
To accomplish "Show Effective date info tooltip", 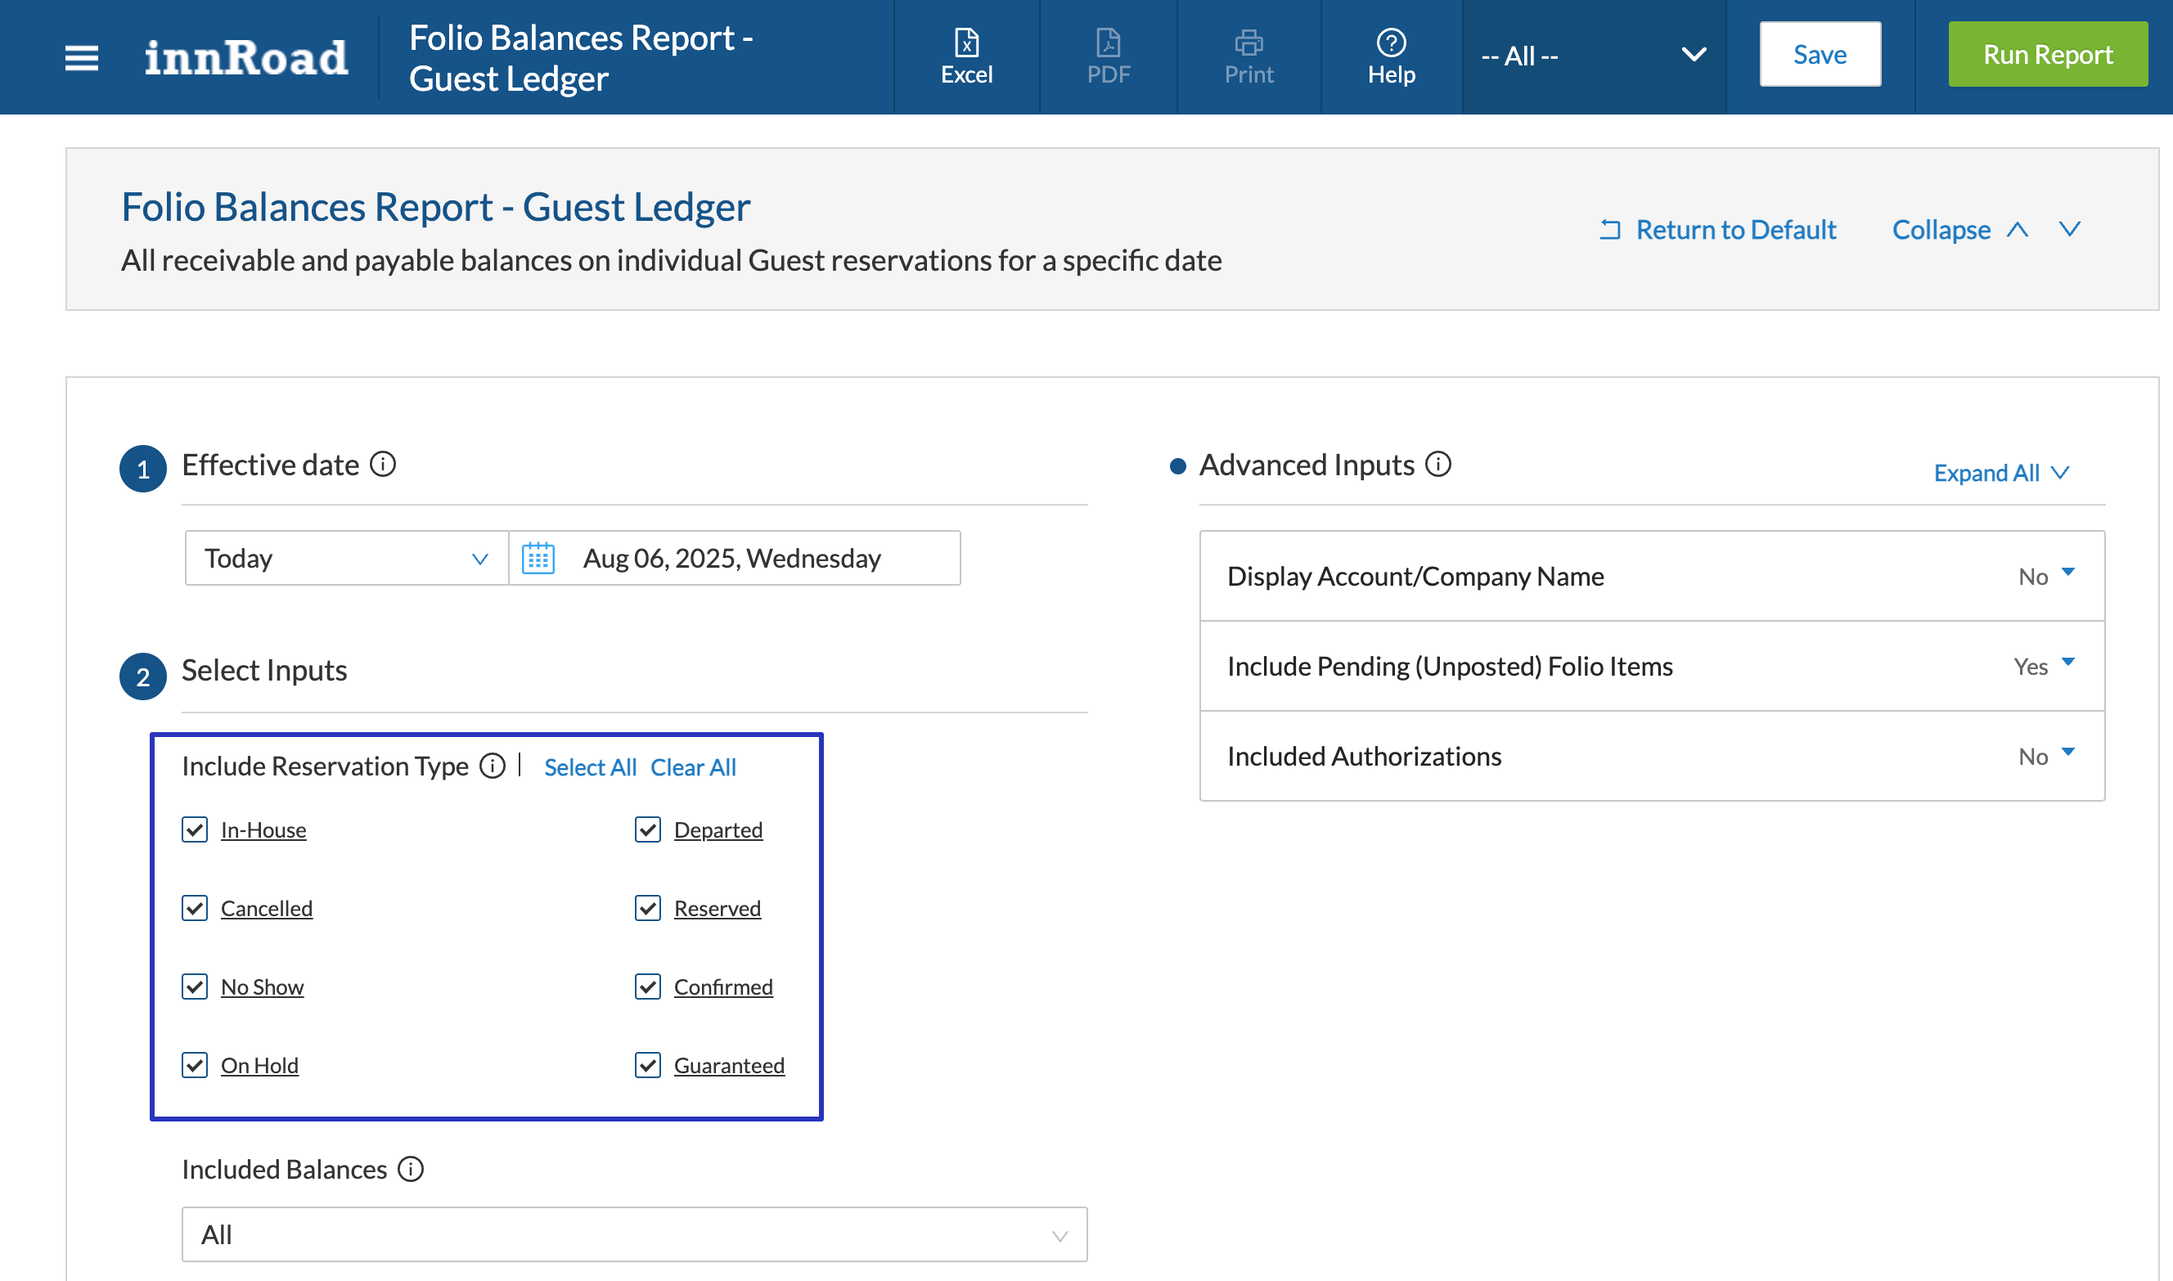I will [x=384, y=465].
